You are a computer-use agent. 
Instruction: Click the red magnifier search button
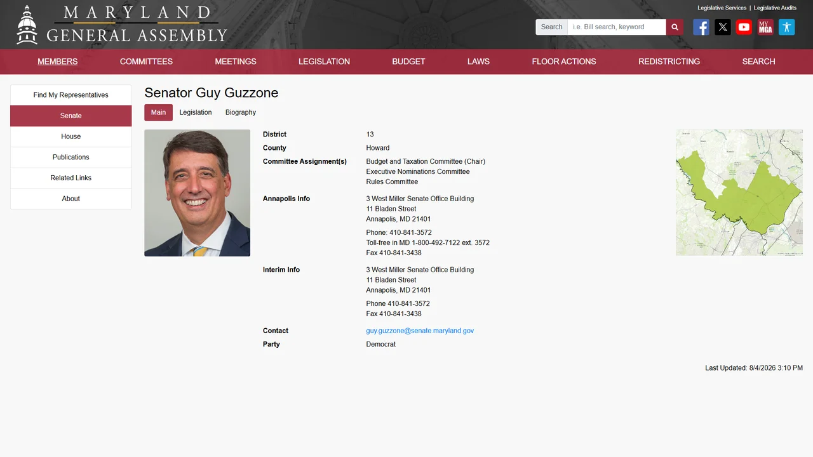coord(675,27)
